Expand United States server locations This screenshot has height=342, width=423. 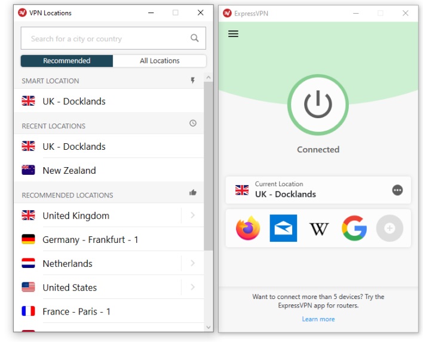[x=192, y=287]
